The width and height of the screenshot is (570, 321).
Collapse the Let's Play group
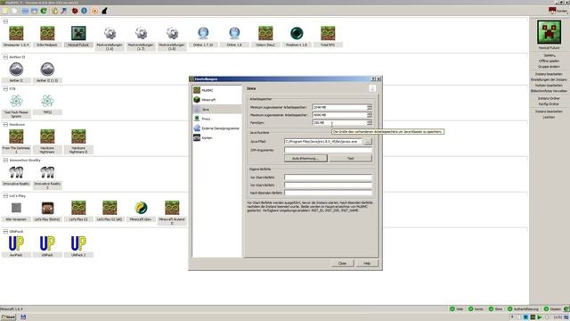(5, 196)
